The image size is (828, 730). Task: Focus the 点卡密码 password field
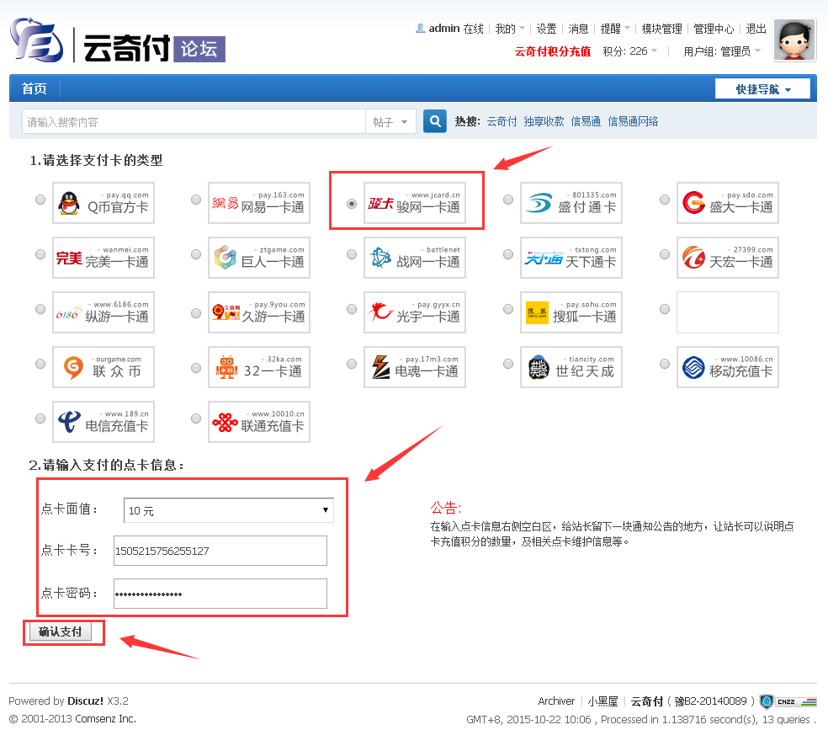tap(220, 594)
